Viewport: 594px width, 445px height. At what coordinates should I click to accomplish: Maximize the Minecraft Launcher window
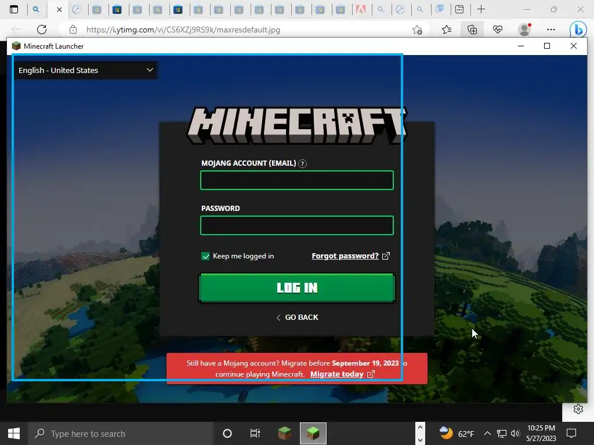tap(547, 46)
